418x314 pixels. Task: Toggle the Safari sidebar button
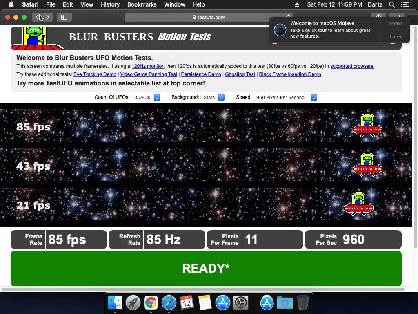[x=64, y=17]
